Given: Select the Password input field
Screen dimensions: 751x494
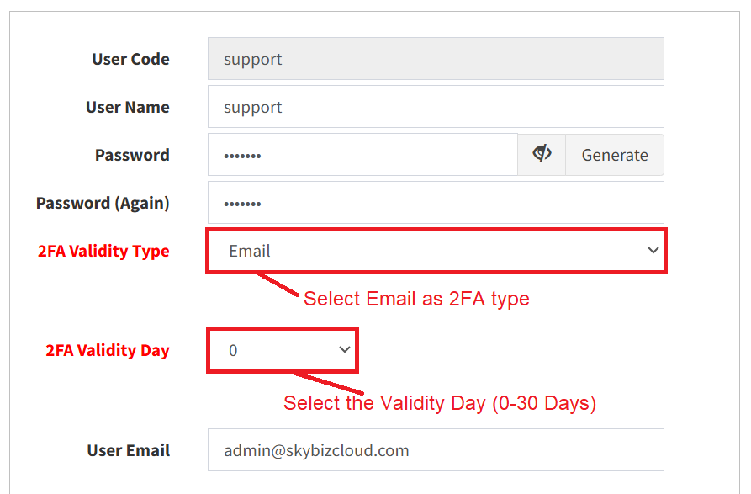Looking at the screenshot, I should (x=362, y=154).
